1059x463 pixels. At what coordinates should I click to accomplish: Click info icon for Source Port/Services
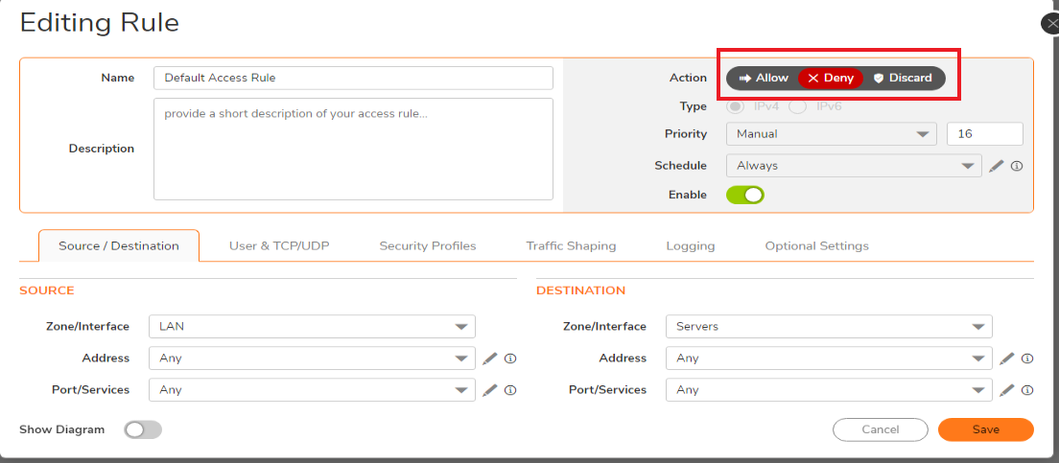click(510, 390)
